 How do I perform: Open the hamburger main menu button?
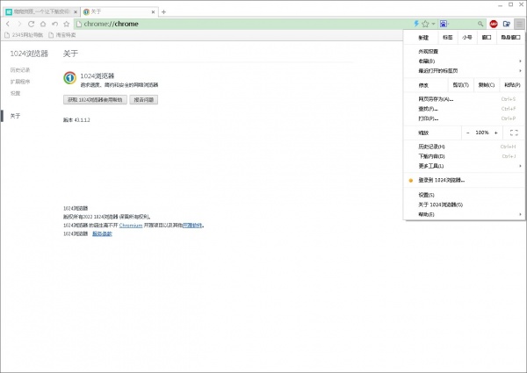pos(519,24)
